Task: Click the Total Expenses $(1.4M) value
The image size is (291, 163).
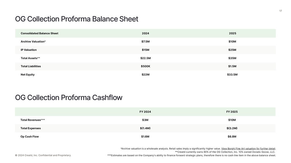Action: coord(145,128)
